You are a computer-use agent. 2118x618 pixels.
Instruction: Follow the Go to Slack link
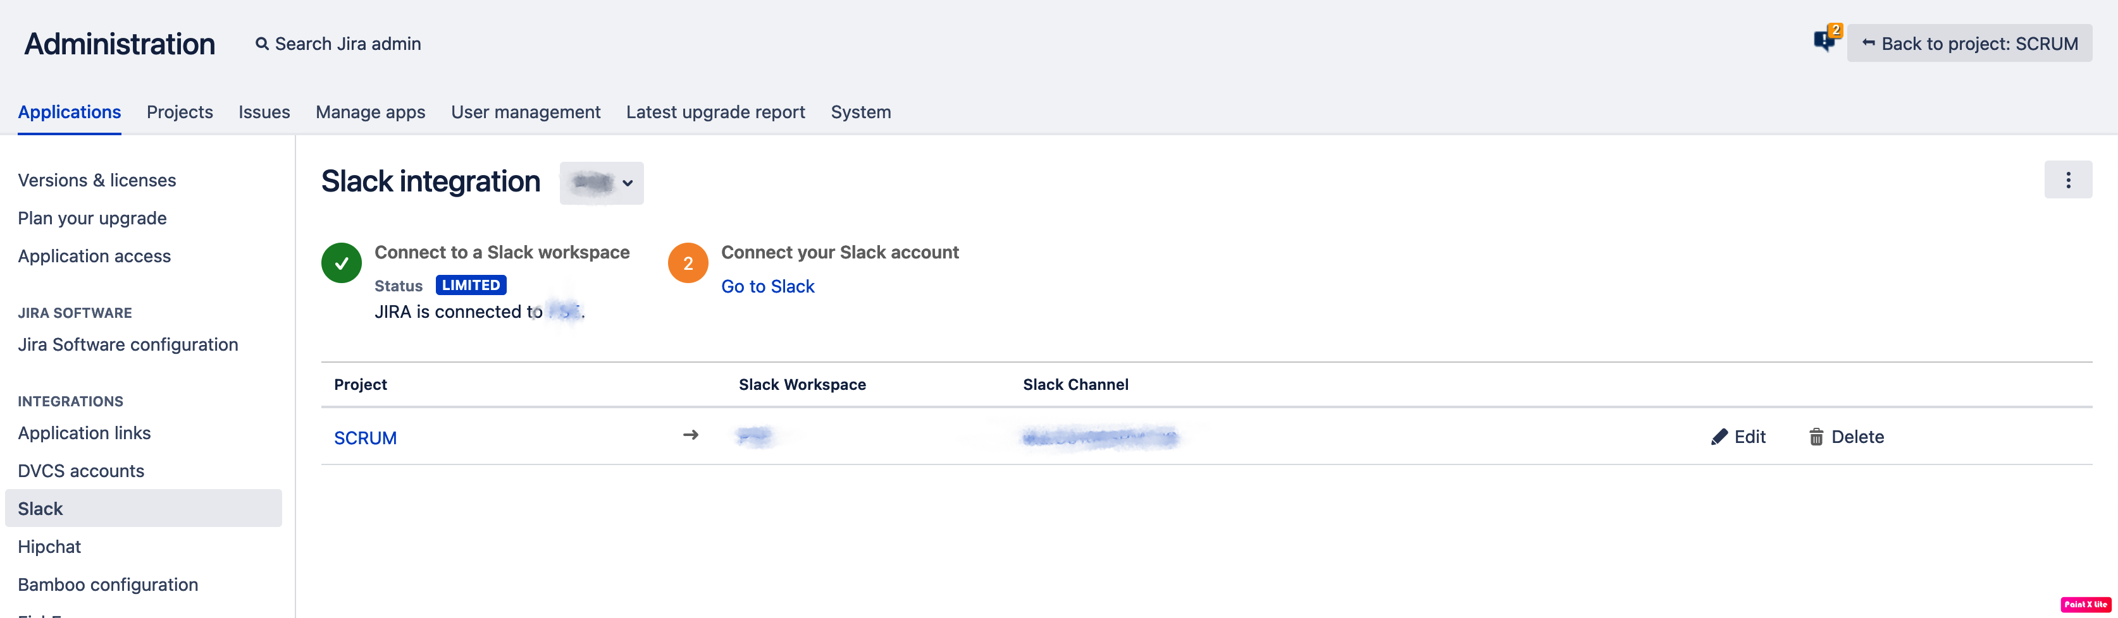pos(768,286)
